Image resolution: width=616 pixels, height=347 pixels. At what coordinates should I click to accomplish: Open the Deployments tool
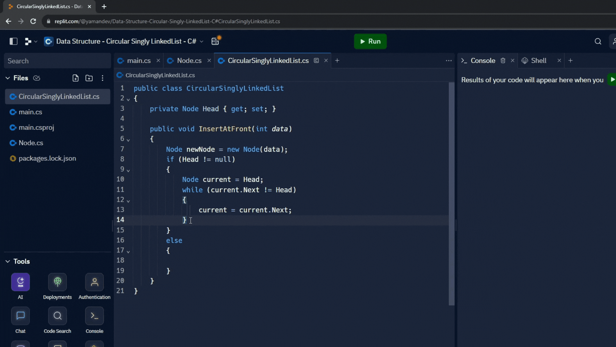pyautogui.click(x=57, y=282)
